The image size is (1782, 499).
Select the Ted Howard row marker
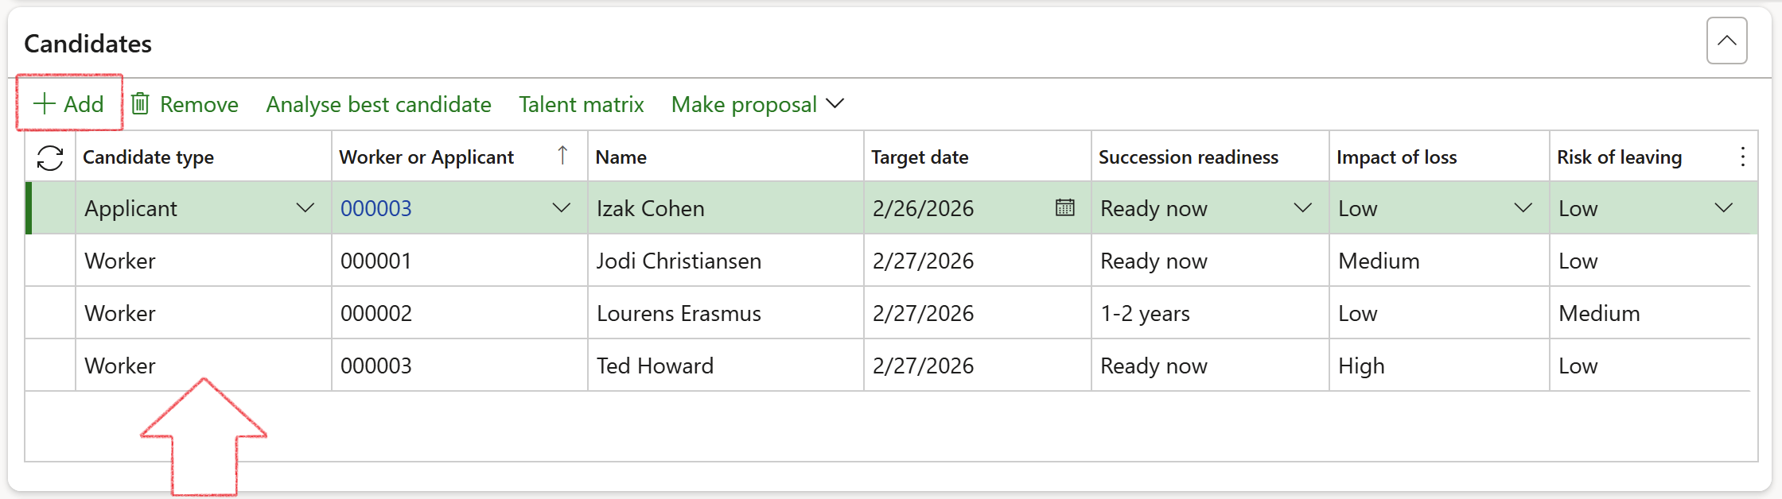point(50,366)
